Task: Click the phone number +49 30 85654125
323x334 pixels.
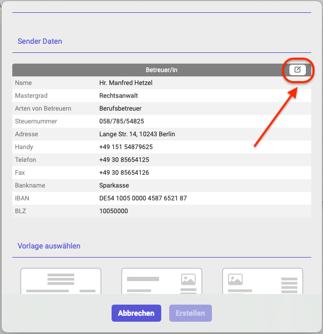Action: [124, 160]
